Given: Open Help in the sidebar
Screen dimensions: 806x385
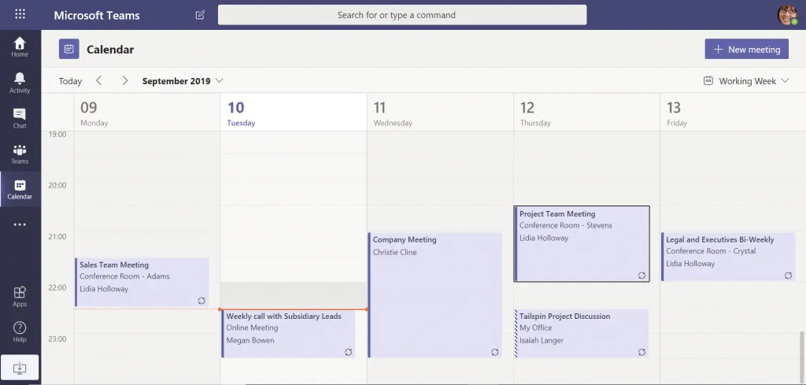Looking at the screenshot, I should [20, 332].
